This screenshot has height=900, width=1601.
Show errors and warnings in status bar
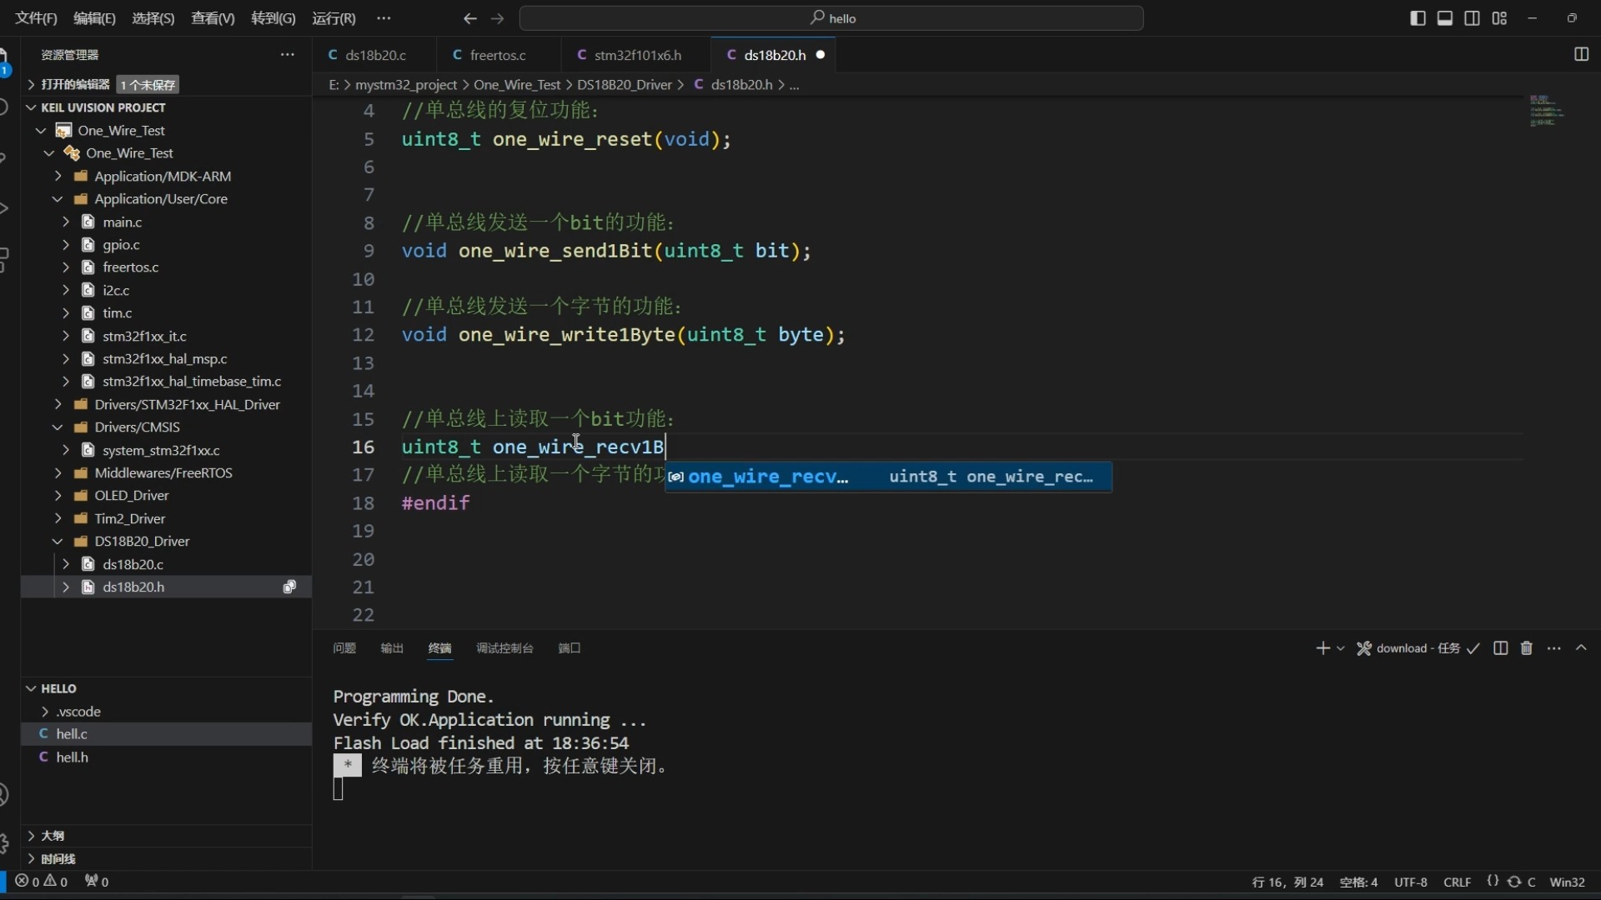pos(42,882)
